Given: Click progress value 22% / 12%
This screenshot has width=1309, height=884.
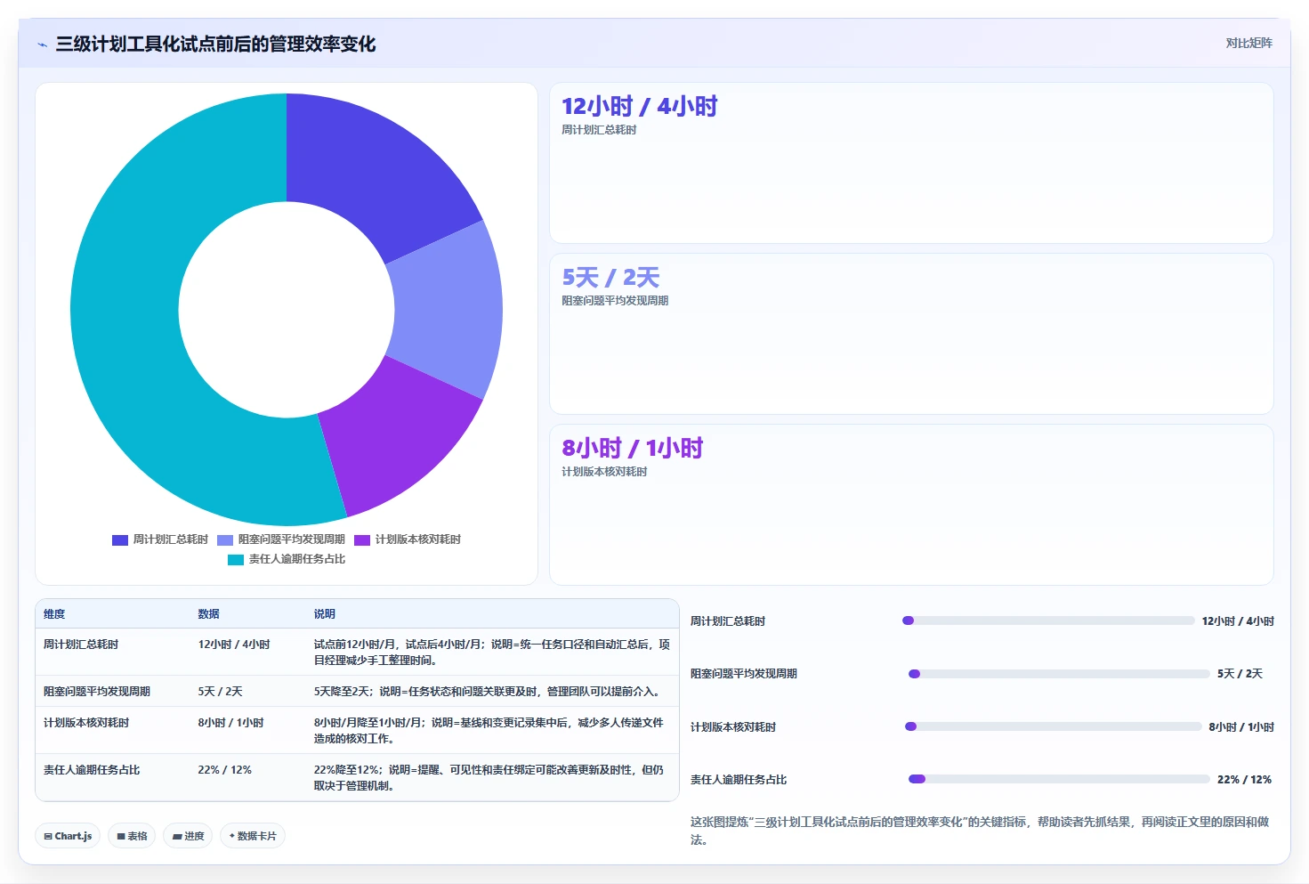Looking at the screenshot, I should pyautogui.click(x=1244, y=780).
